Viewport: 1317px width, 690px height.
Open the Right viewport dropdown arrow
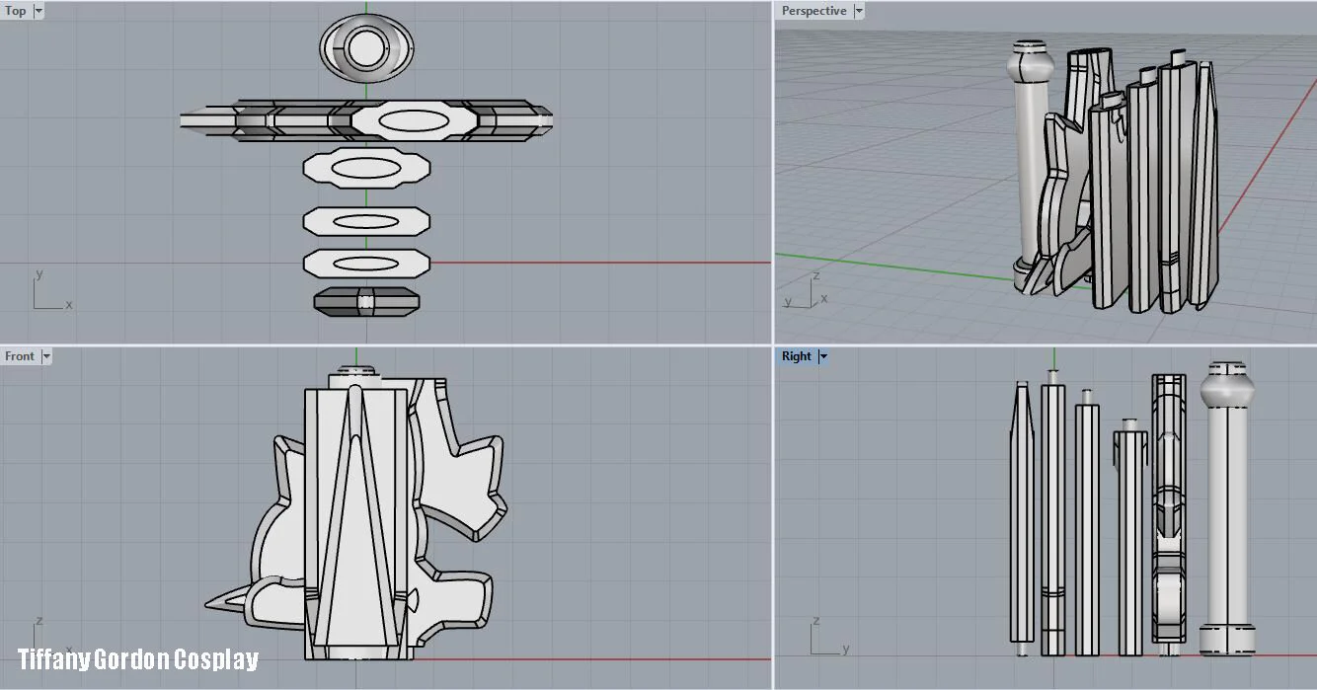click(823, 356)
